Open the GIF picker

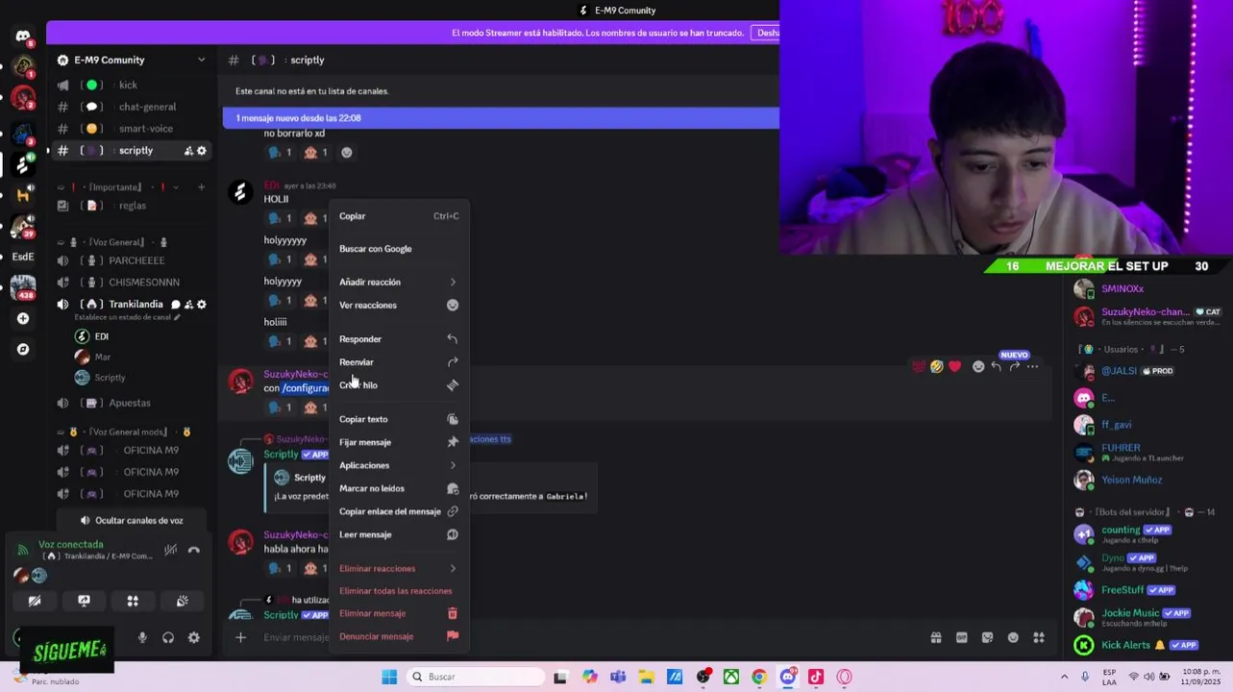[x=961, y=637]
